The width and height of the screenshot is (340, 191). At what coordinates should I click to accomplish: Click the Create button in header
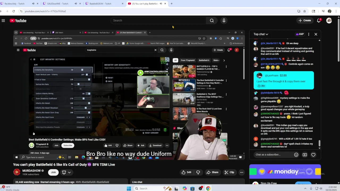(305, 20)
